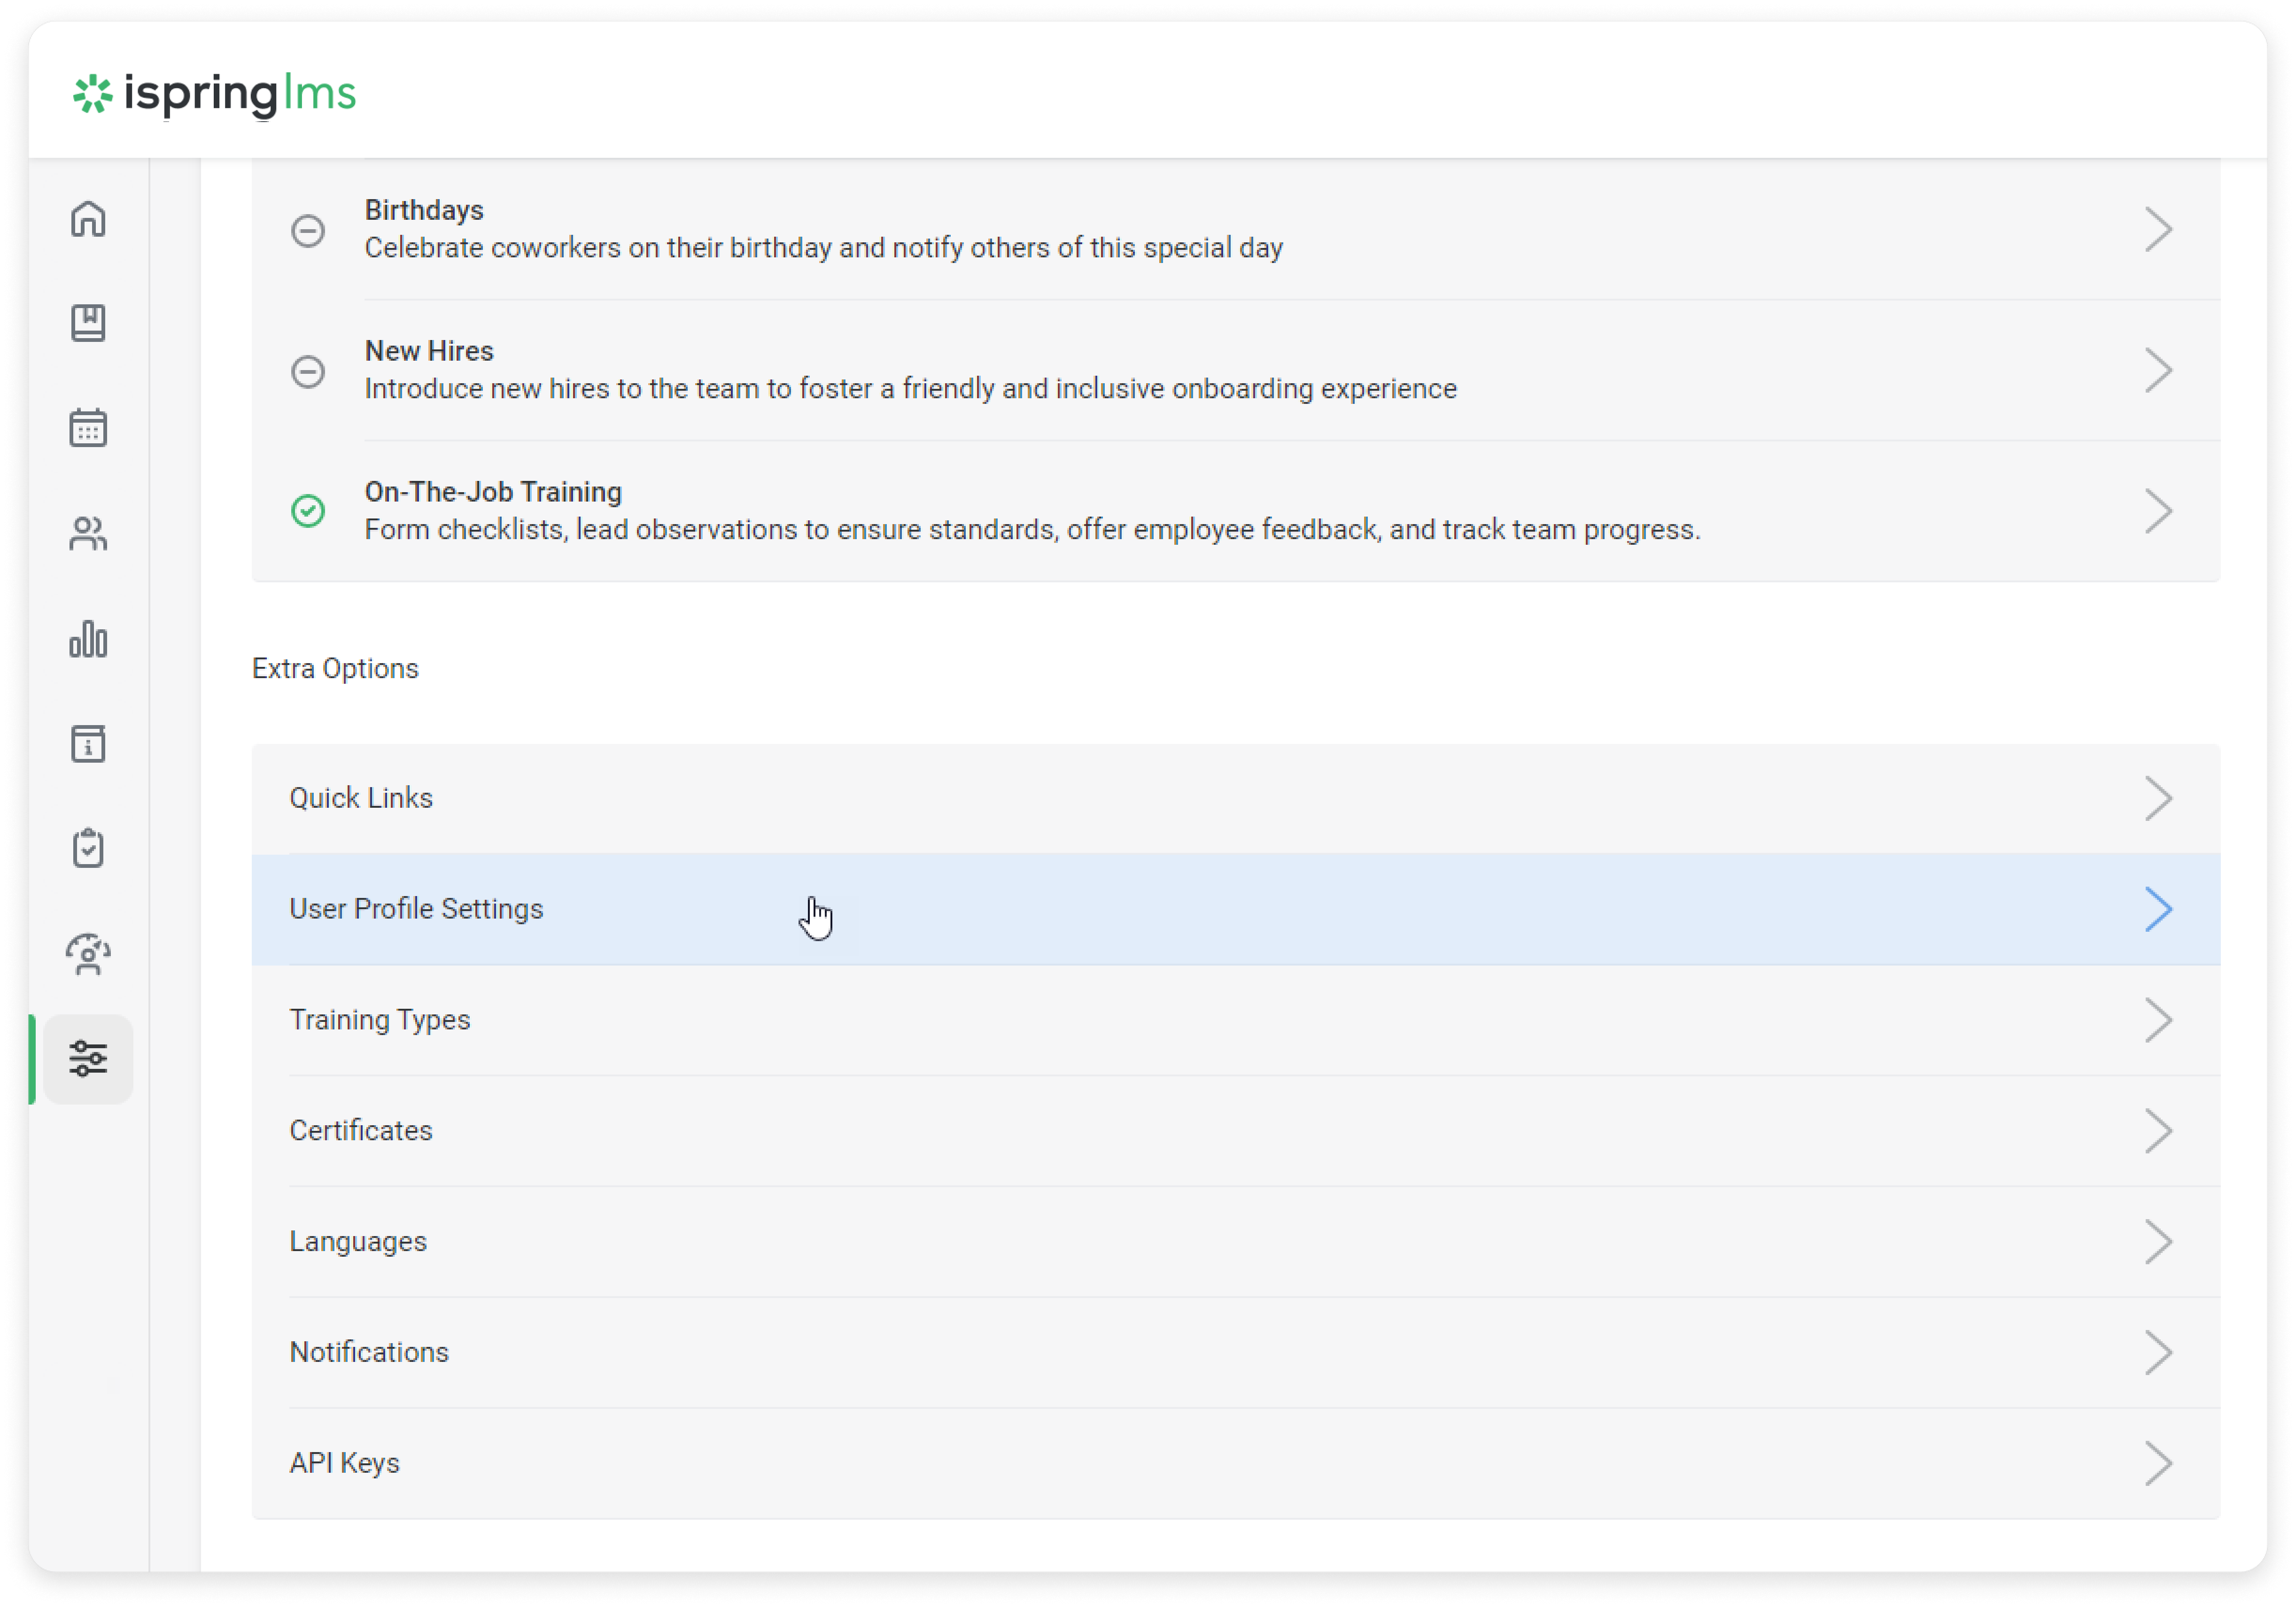Toggle the New Hires status circle

coord(308,372)
